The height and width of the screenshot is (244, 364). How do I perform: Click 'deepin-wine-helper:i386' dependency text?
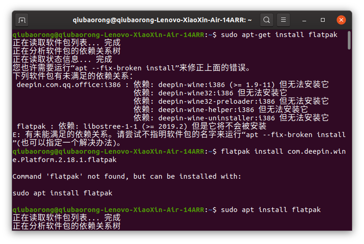206,110
